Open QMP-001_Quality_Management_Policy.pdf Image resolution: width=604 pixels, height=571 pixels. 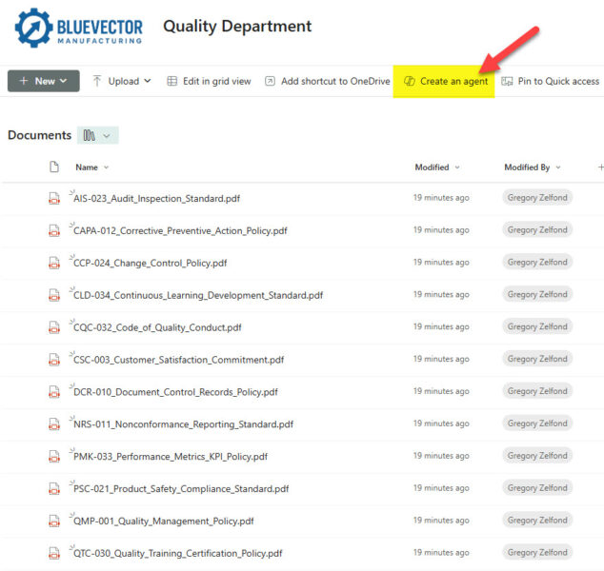point(164,521)
